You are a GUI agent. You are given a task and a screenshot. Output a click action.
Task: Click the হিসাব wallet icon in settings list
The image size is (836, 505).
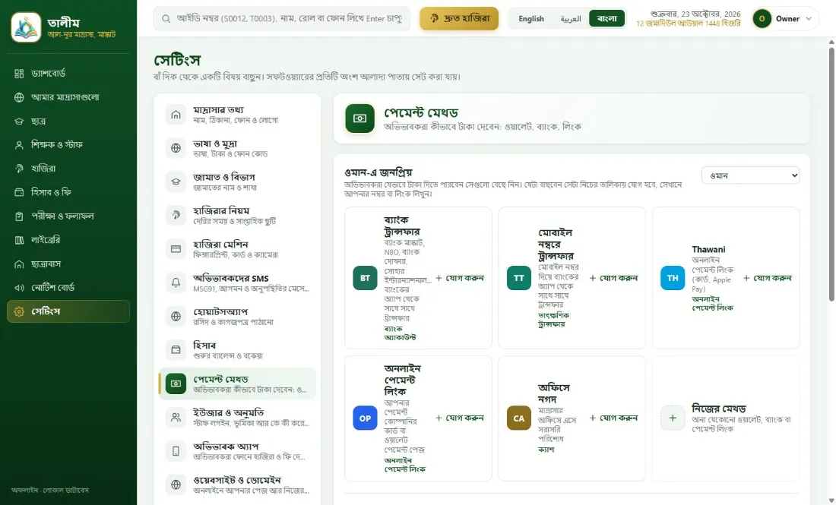176,350
